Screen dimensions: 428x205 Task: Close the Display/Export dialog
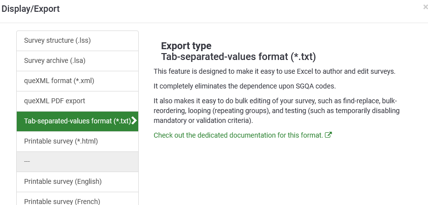pyautogui.click(x=425, y=7)
